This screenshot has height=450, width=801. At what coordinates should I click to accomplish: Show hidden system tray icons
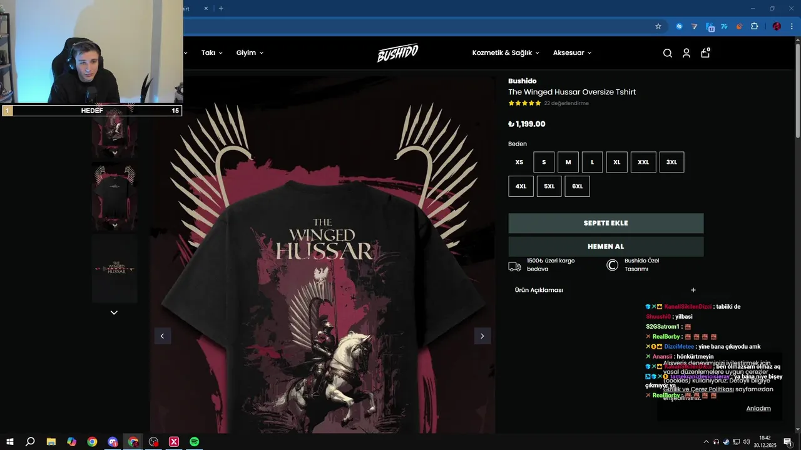pos(706,442)
